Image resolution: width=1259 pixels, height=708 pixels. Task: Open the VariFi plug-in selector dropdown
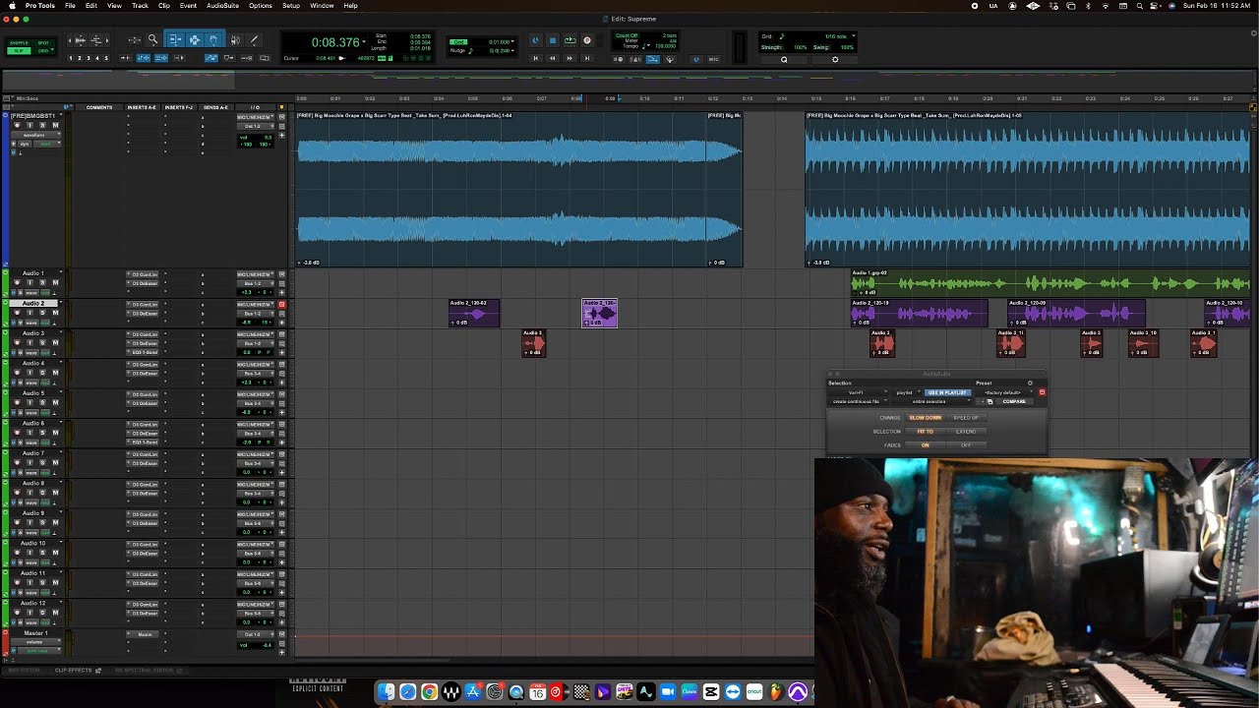pyautogui.click(x=859, y=392)
